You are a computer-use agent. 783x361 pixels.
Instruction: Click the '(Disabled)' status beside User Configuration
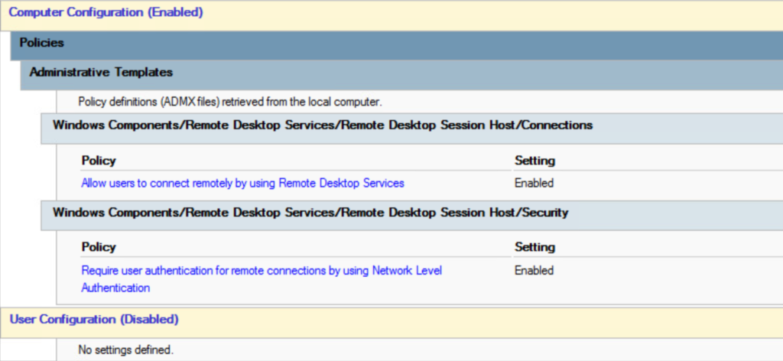tap(150, 318)
